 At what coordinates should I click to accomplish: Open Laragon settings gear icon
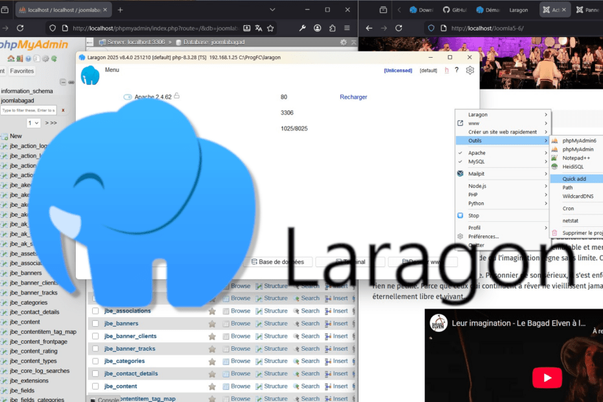[x=470, y=70]
